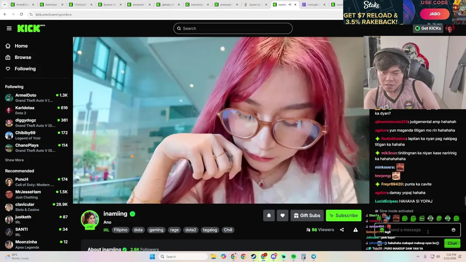
Task: Follow inamiing with the heart button
Action: (283, 215)
